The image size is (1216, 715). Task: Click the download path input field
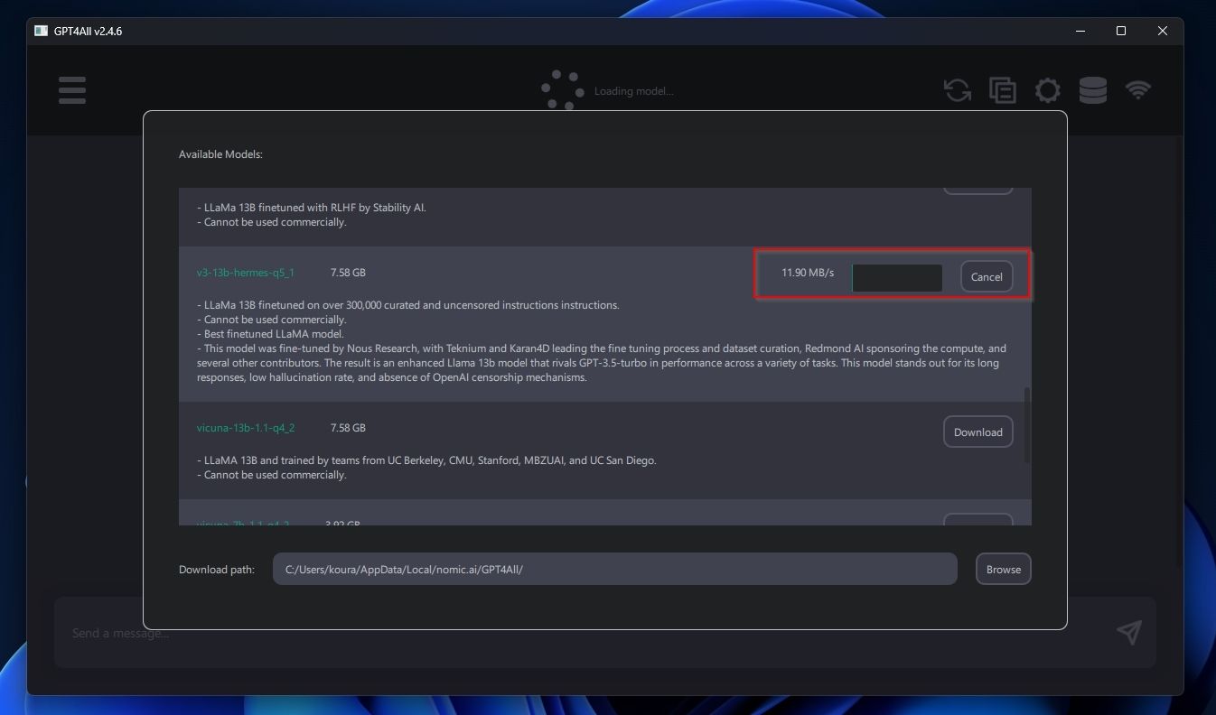coord(615,569)
